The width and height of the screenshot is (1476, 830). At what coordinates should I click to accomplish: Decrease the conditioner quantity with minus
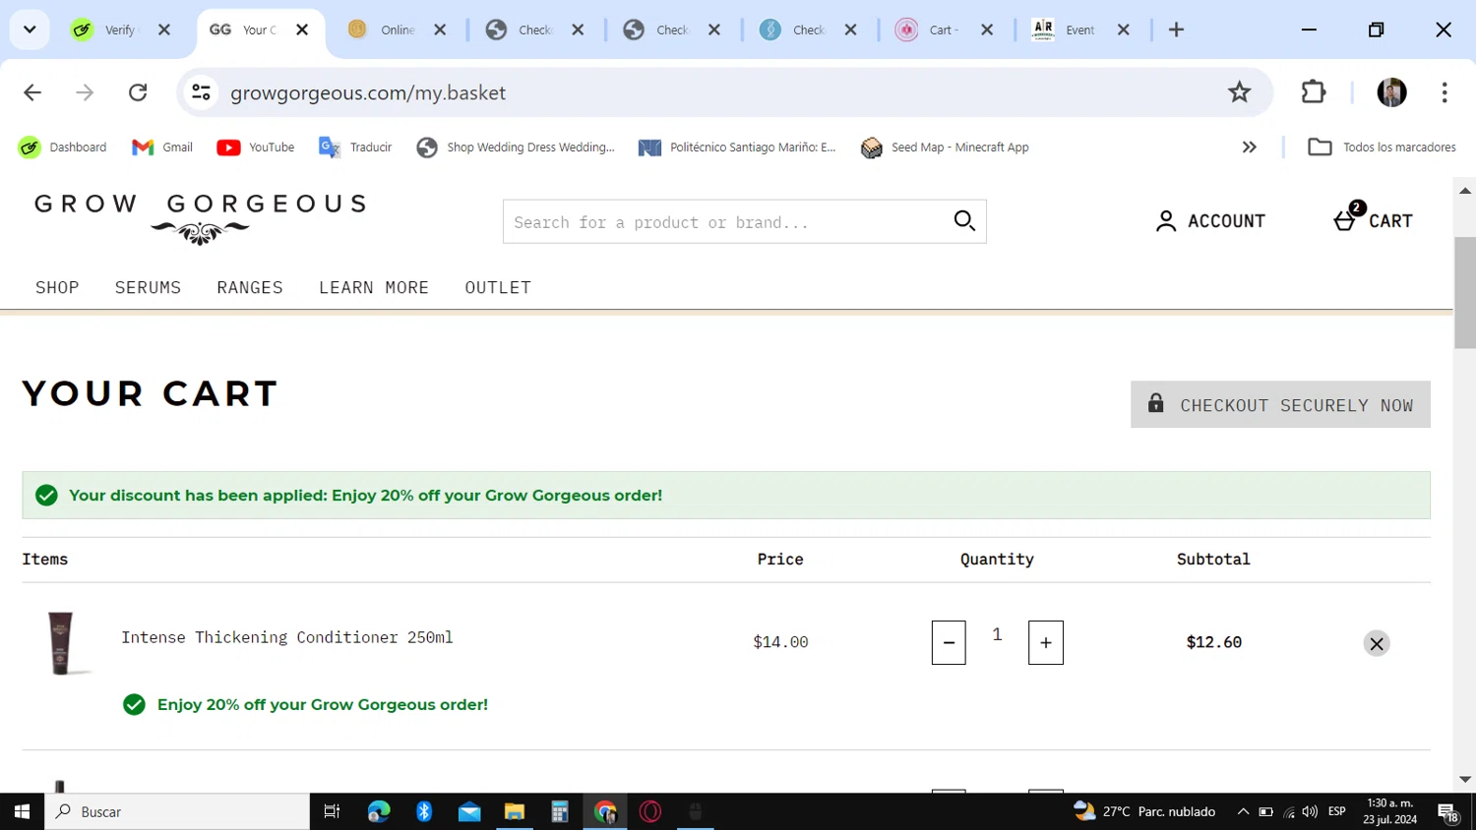click(949, 642)
